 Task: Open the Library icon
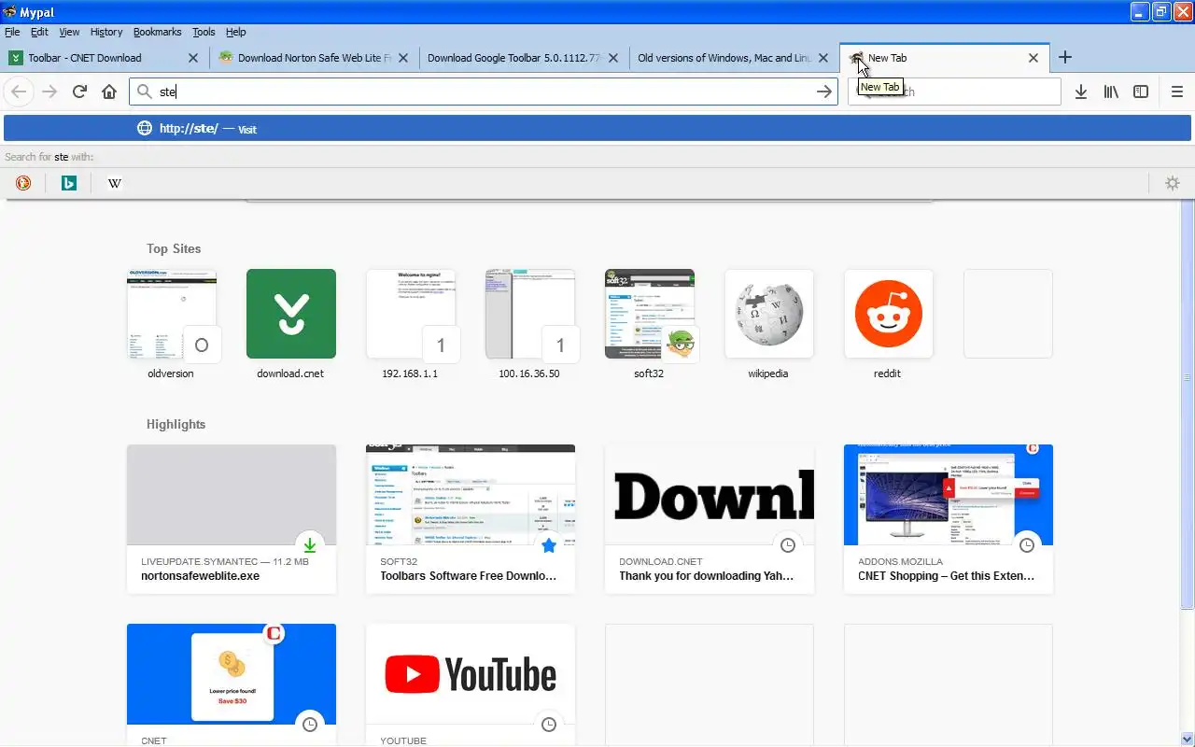(x=1111, y=92)
